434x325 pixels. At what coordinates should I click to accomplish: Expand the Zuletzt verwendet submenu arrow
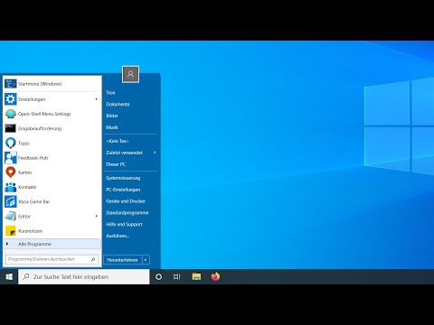(x=155, y=153)
